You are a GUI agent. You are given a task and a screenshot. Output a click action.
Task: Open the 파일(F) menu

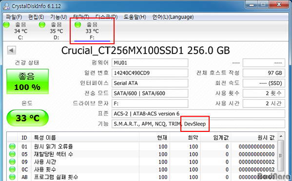tap(14, 17)
